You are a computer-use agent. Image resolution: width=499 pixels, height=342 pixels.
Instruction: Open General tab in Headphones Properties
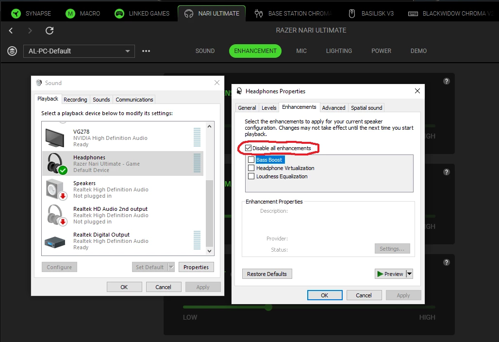pos(247,108)
